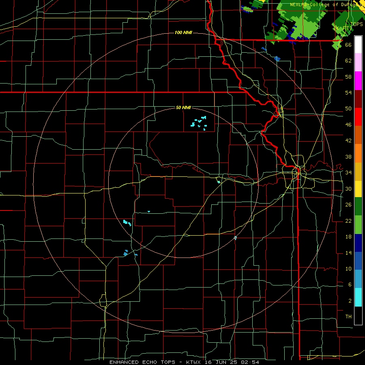Click the "50 NMI" range ring label
Image resolution: width=365 pixels, height=365 pixels.
[x=183, y=107]
